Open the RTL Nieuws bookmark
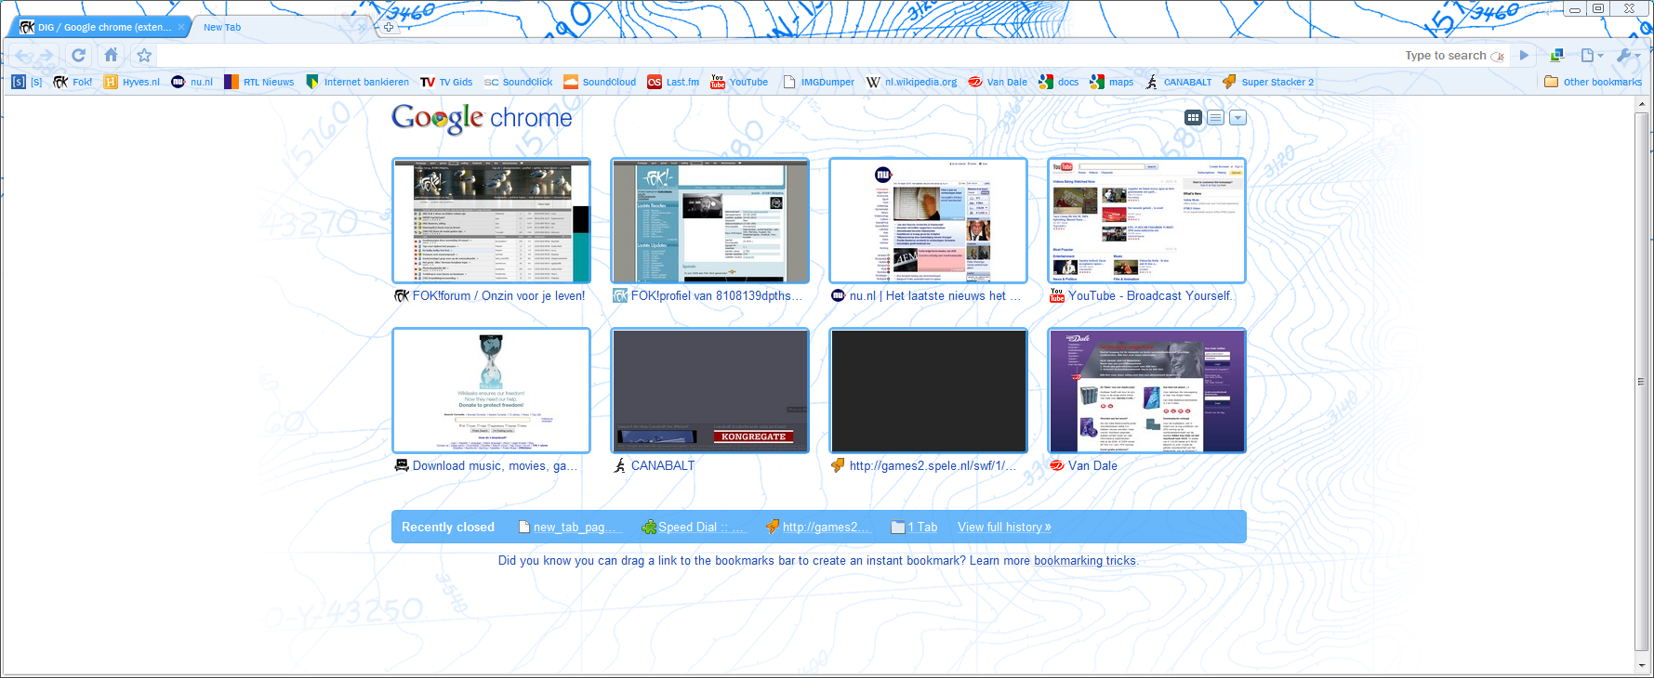The image size is (1654, 678). pos(259,82)
